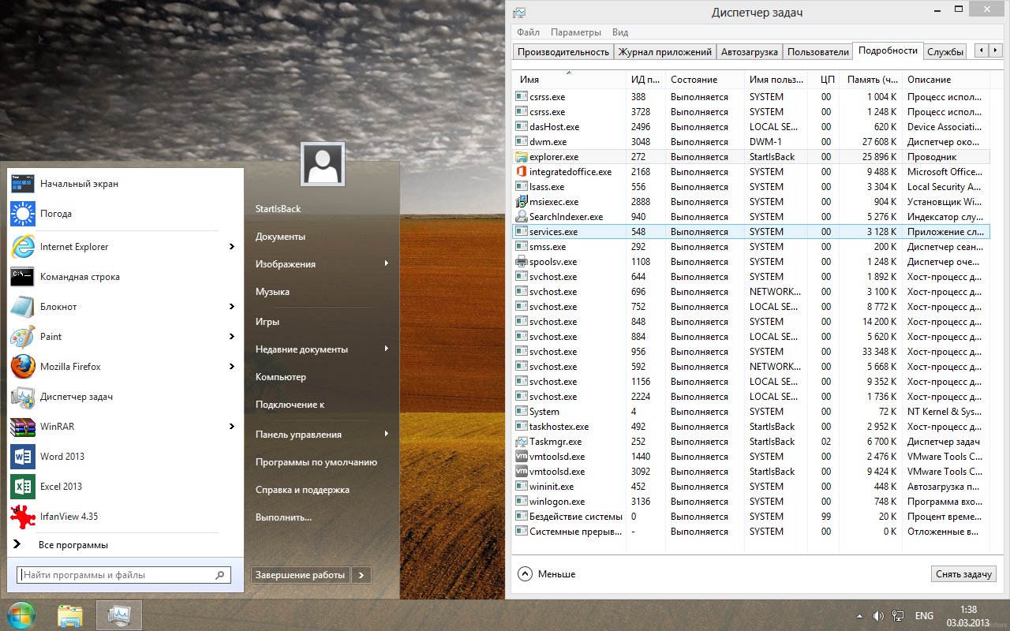Image resolution: width=1010 pixels, height=631 pixels.
Task: Open the Параметры menu in Task Manager
Action: [577, 32]
